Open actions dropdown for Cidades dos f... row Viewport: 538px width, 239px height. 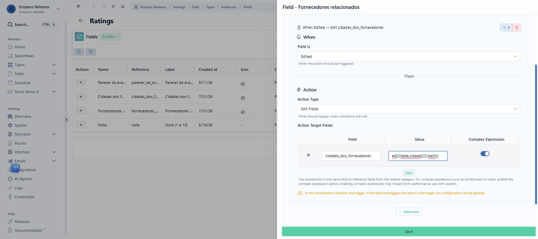(x=81, y=97)
